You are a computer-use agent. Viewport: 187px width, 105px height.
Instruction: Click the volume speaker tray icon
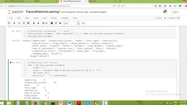171,103
